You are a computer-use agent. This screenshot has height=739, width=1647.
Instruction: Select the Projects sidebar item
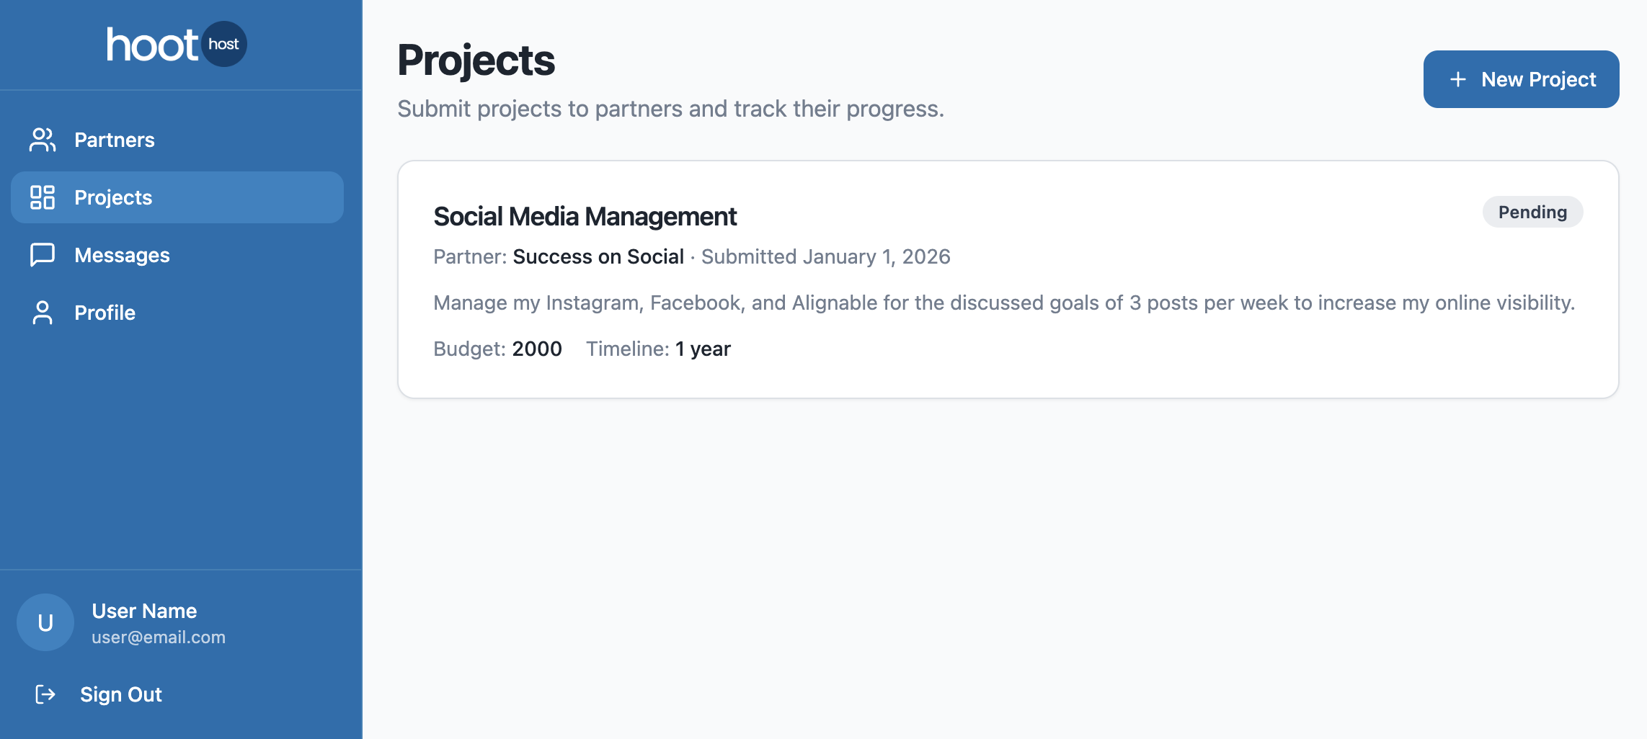[x=113, y=197]
